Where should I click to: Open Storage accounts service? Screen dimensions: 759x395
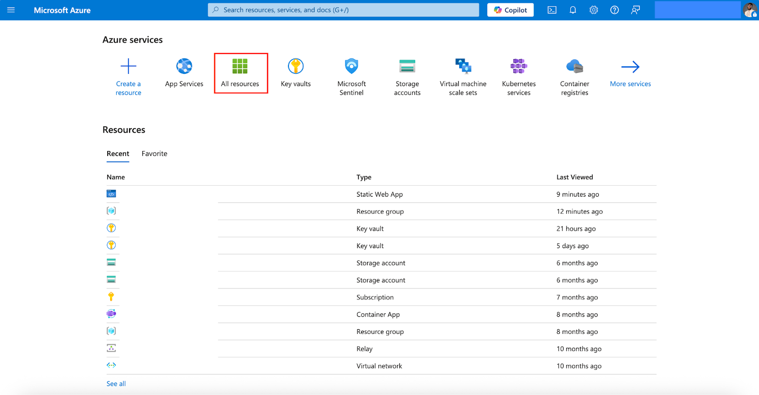click(x=407, y=77)
